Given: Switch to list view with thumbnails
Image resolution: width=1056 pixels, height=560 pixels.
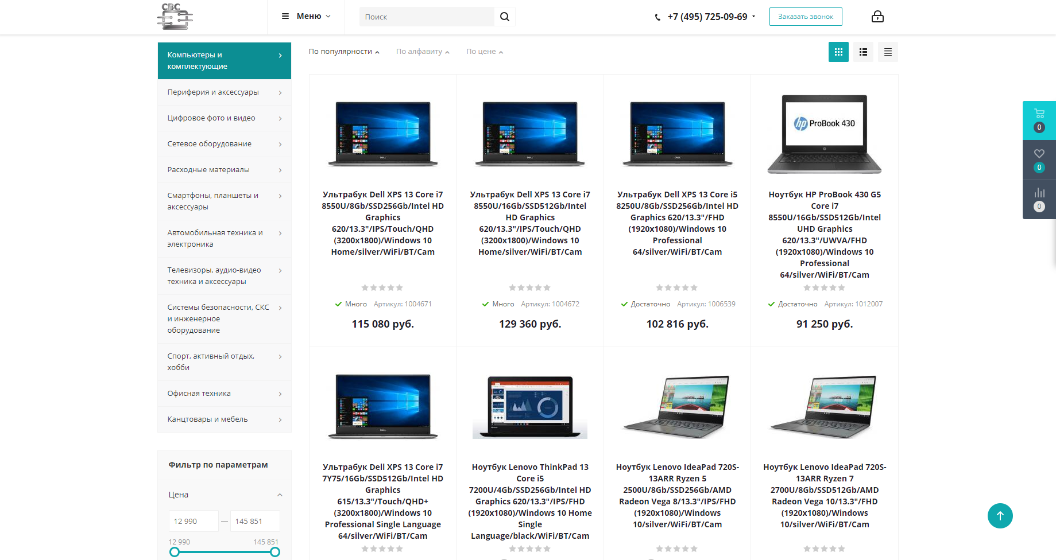Looking at the screenshot, I should pyautogui.click(x=863, y=52).
